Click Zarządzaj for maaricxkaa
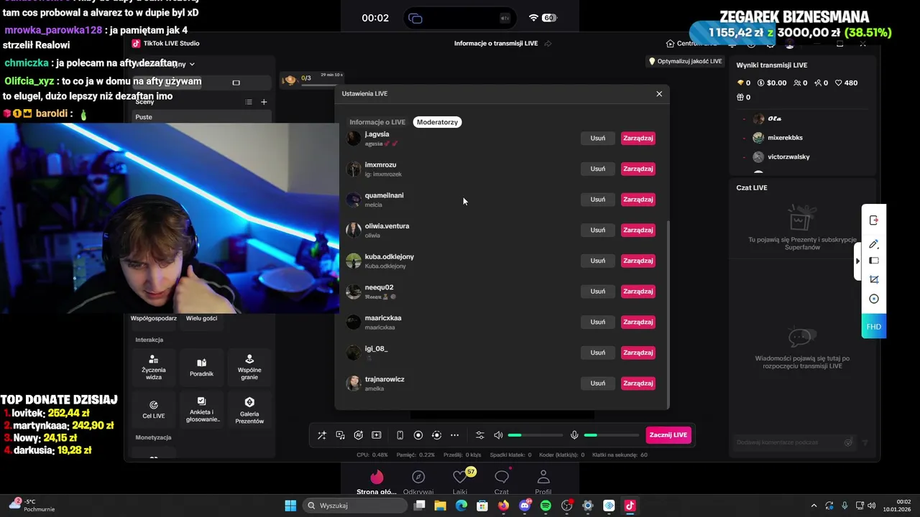920x517 pixels. coord(638,322)
